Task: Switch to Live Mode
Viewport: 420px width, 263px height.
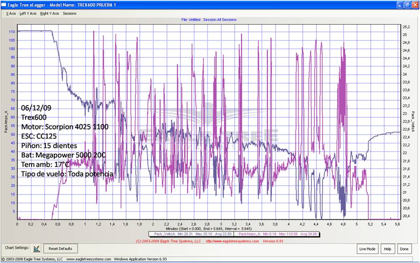Action: click(x=367, y=249)
